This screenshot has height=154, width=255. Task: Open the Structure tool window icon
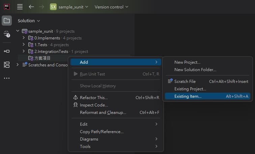click(7, 65)
